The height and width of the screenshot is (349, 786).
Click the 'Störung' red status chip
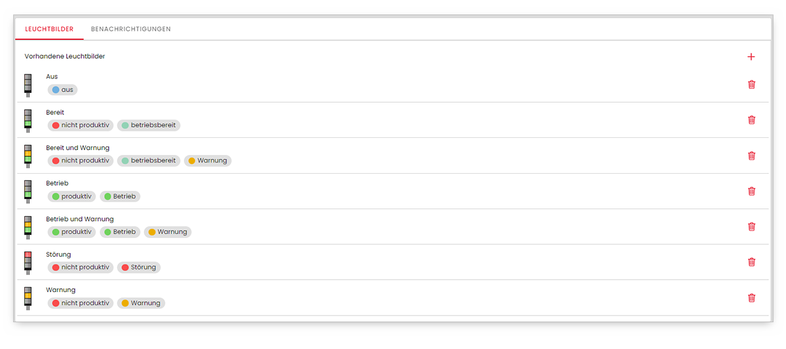pyautogui.click(x=139, y=267)
